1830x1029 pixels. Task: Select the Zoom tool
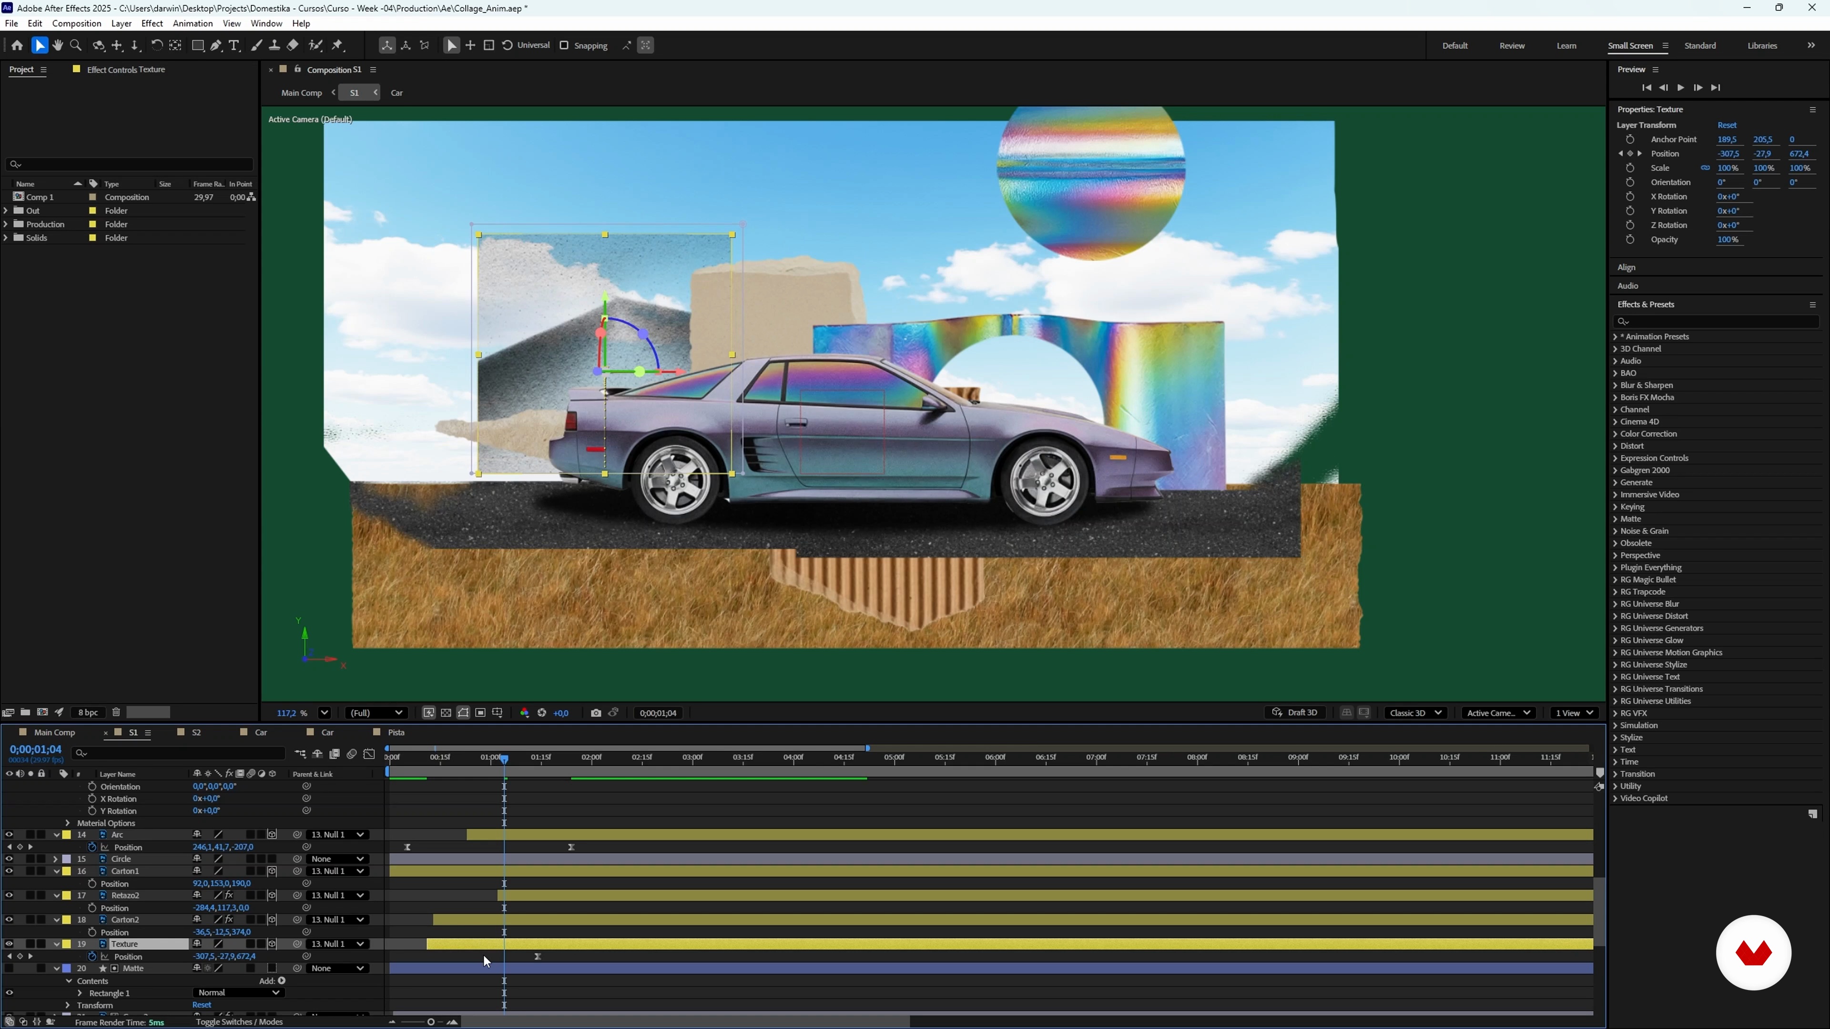76,45
